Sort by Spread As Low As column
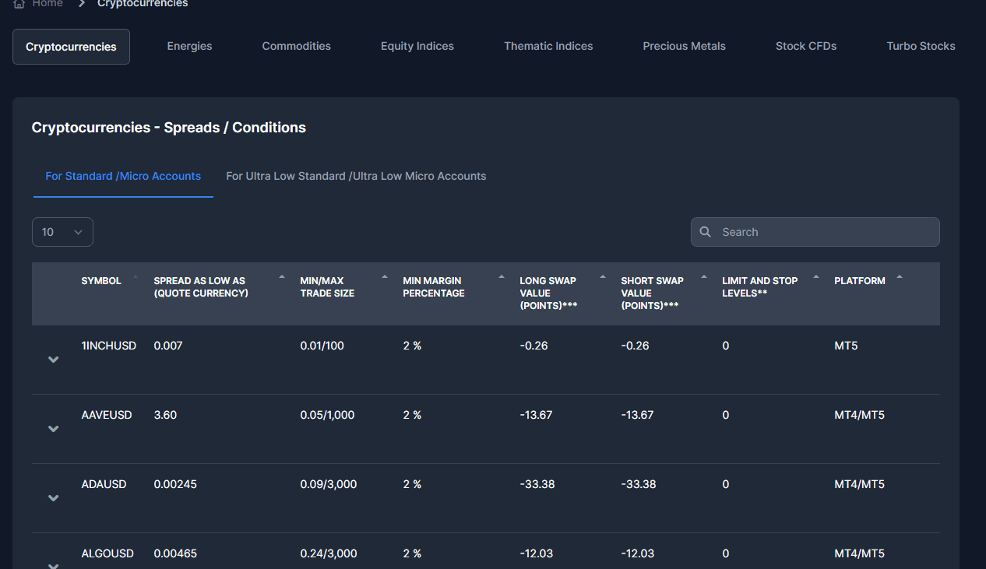 click(282, 277)
